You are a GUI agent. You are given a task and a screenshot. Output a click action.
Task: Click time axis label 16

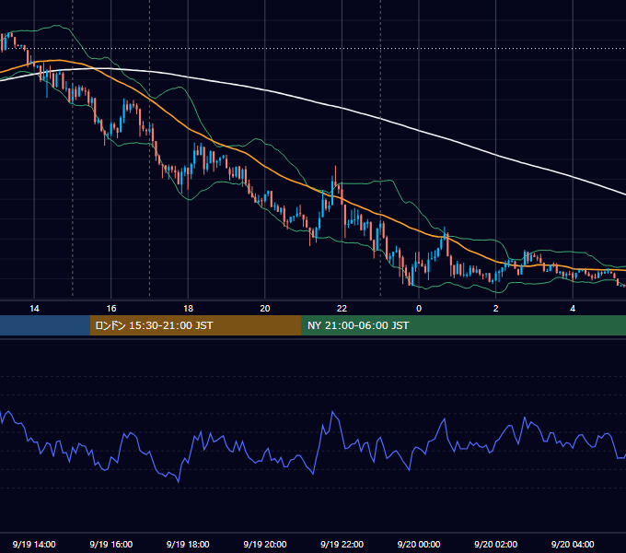(x=111, y=309)
